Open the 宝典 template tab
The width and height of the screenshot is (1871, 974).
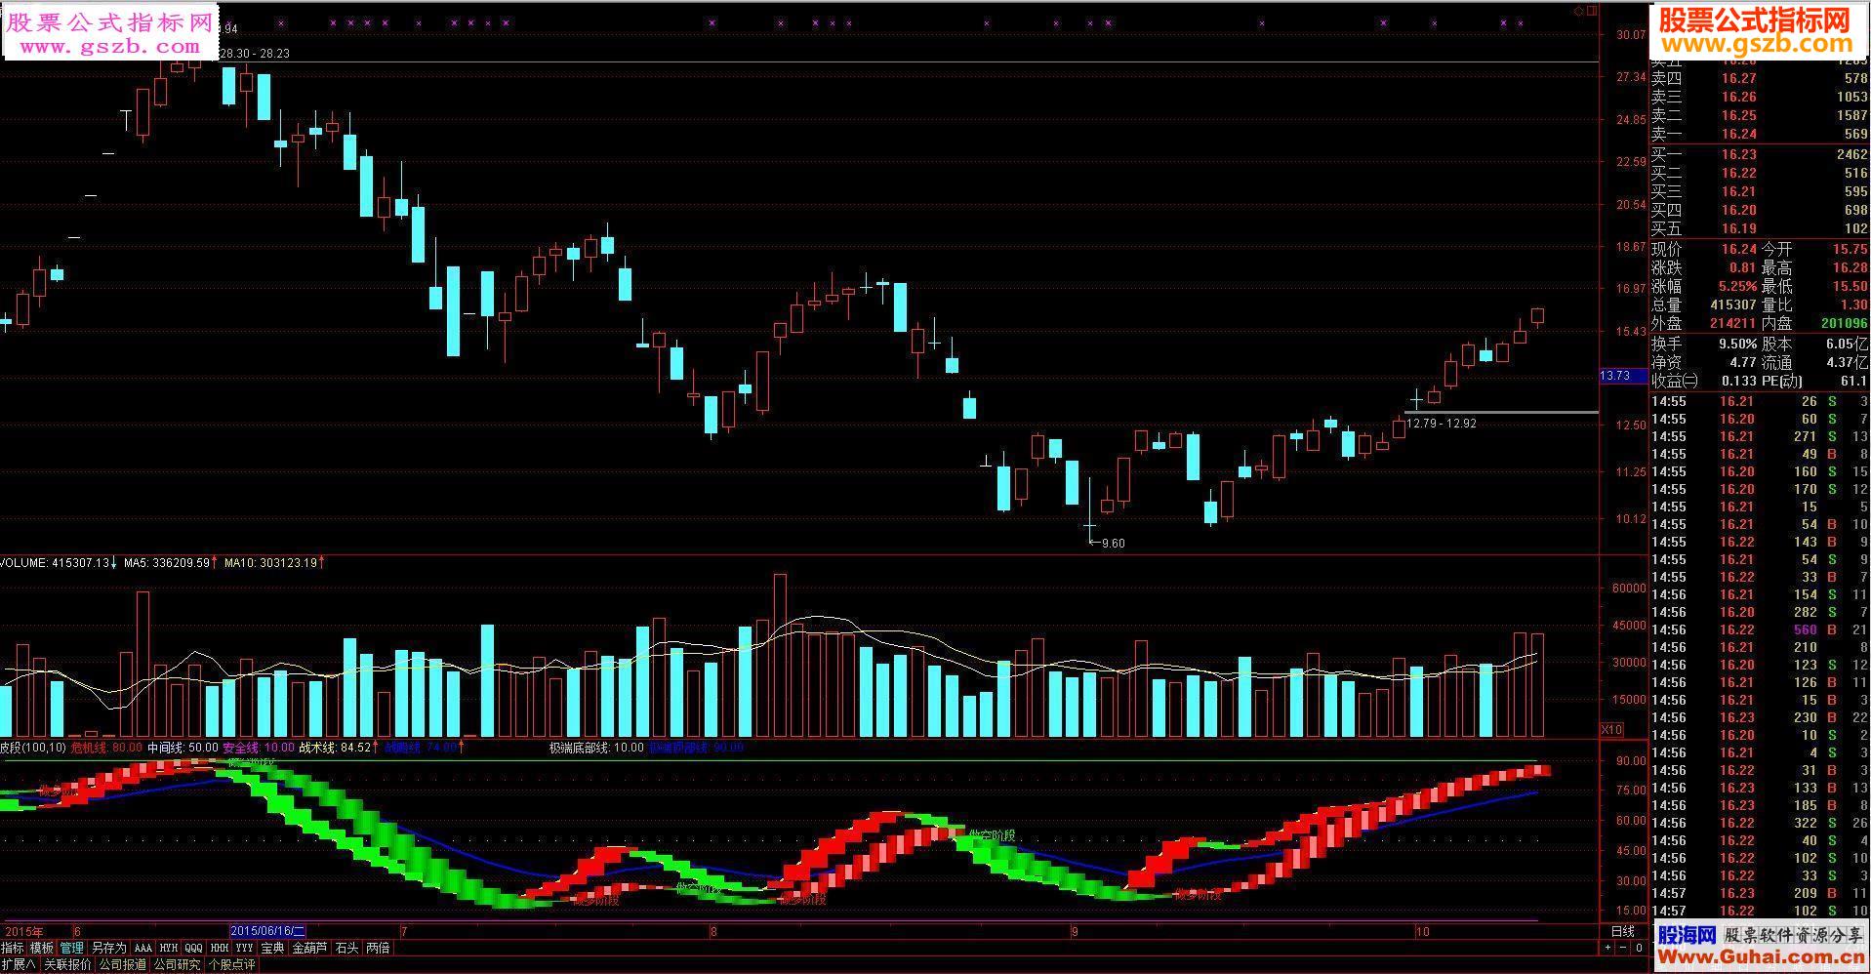click(x=273, y=948)
